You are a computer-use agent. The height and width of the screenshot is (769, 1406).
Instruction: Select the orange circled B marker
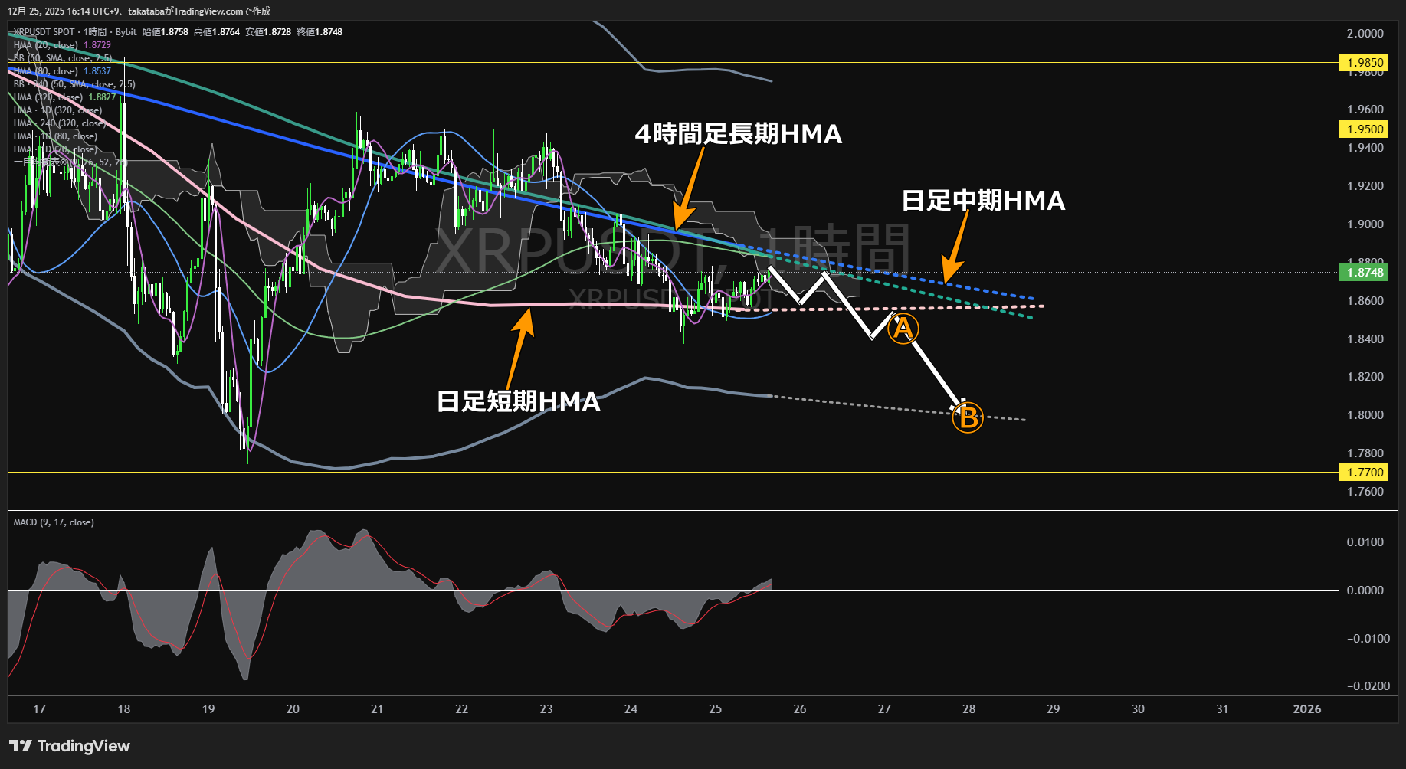[968, 418]
